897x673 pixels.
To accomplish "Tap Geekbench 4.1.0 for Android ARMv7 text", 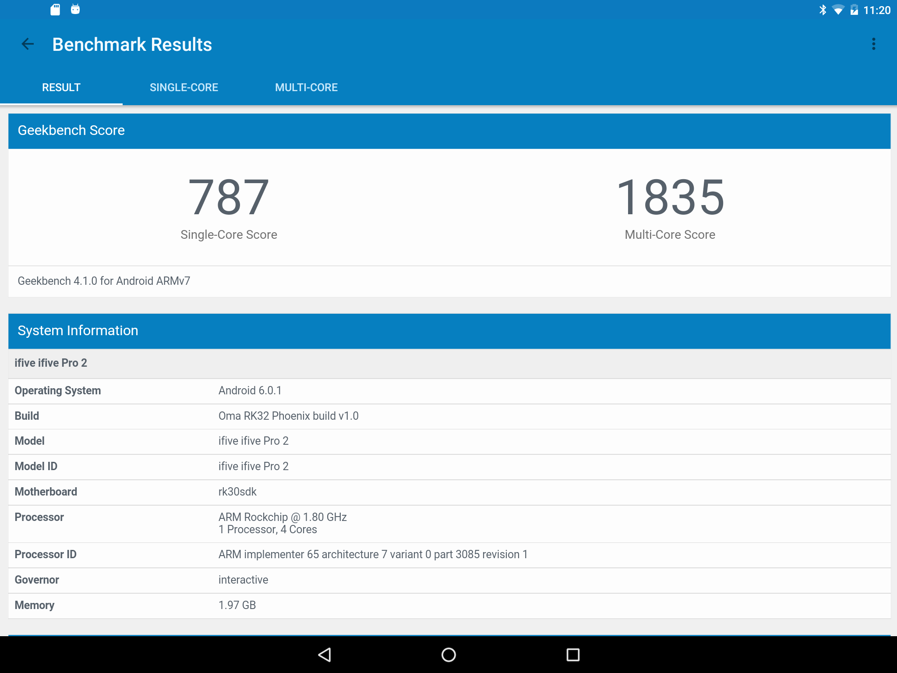I will [104, 281].
